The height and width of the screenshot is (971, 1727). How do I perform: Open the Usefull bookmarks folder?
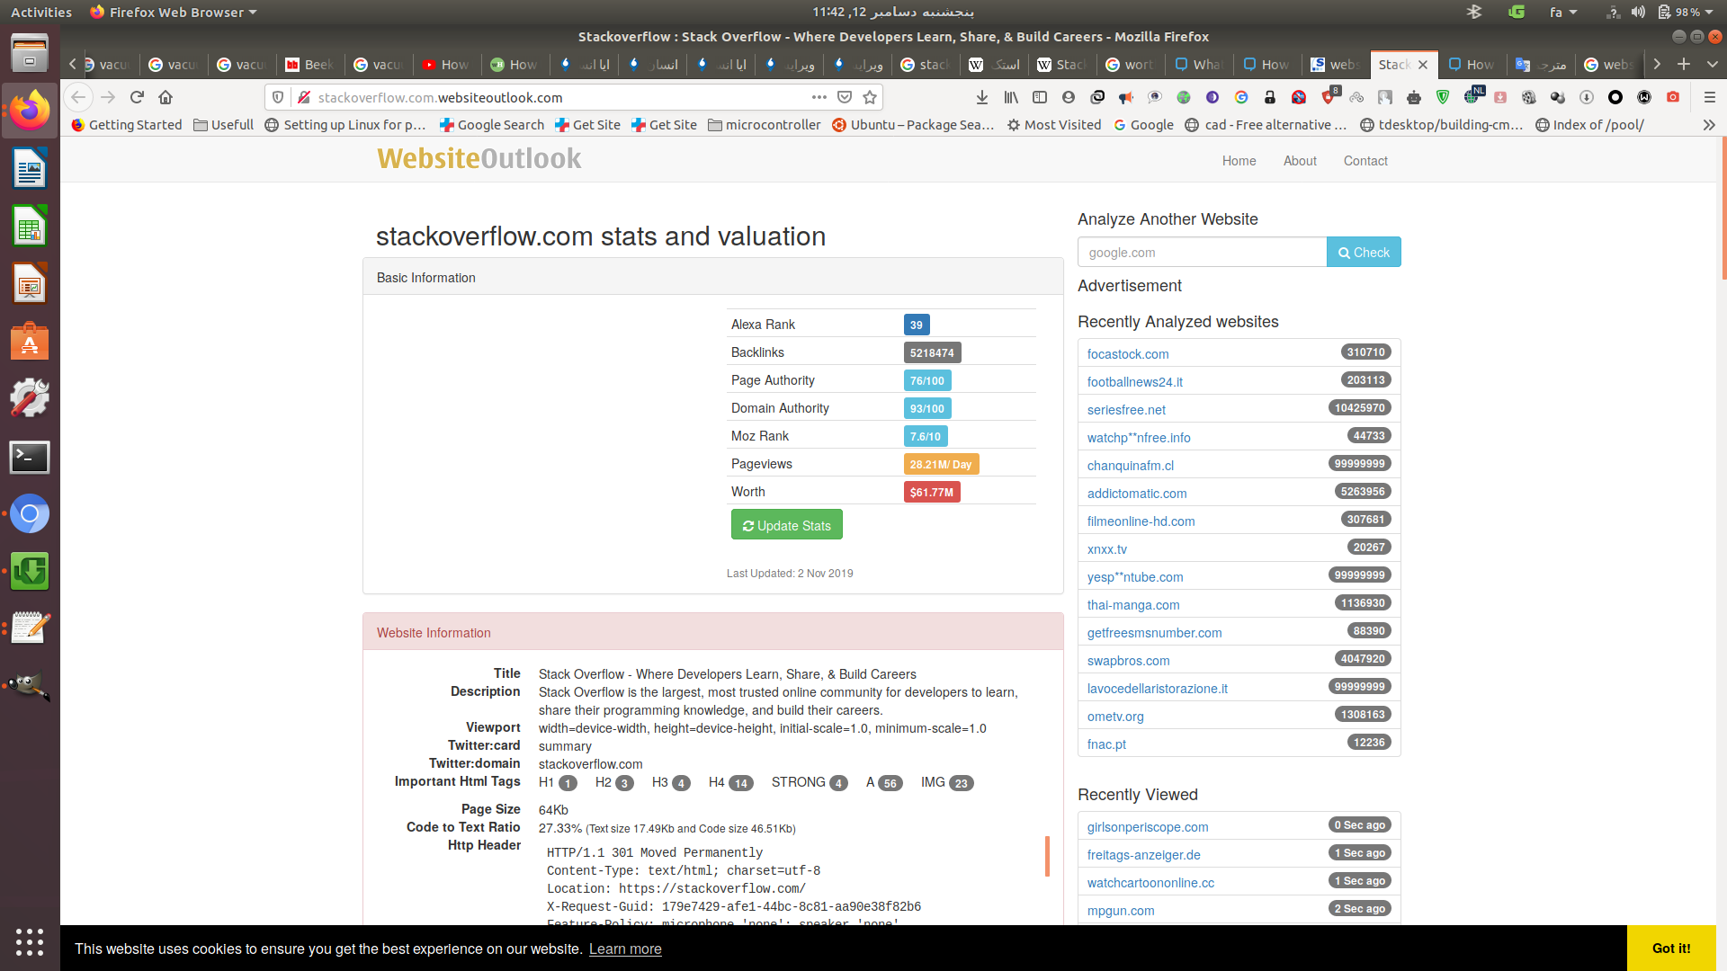pos(223,125)
